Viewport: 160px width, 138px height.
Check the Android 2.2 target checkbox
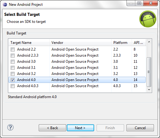point(13,49)
